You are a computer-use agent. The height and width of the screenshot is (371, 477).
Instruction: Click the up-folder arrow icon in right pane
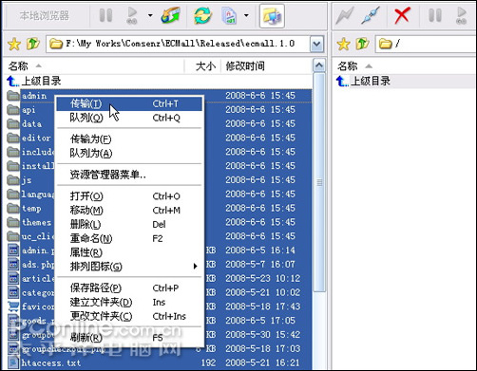tap(362, 44)
